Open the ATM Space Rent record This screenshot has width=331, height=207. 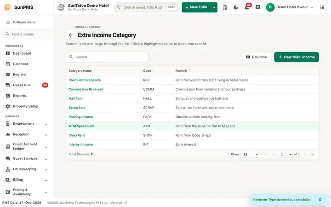81,126
